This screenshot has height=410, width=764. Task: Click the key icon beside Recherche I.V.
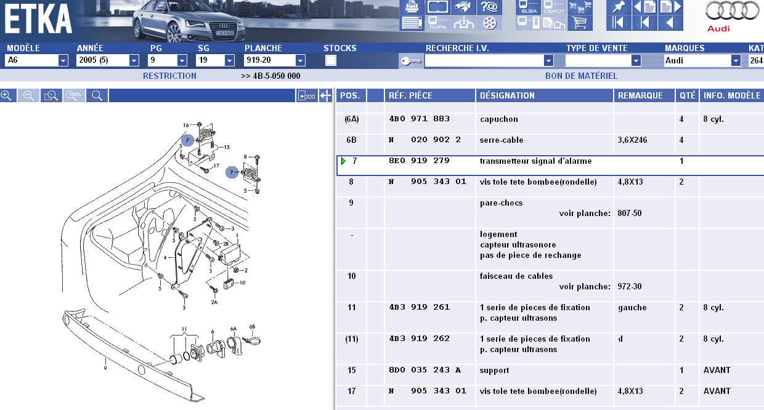pyautogui.click(x=411, y=61)
